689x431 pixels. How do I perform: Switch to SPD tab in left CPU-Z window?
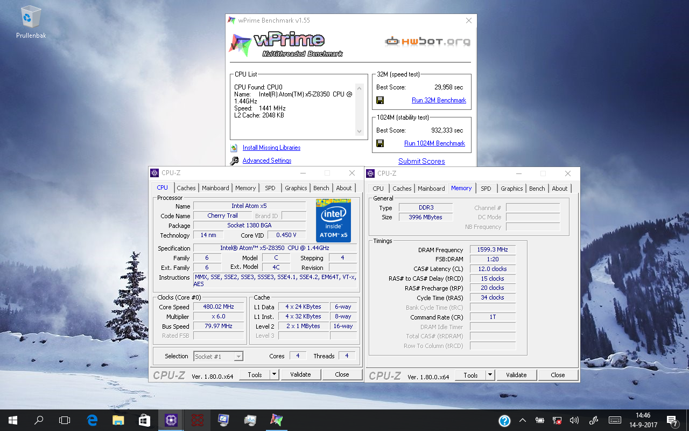click(x=270, y=188)
